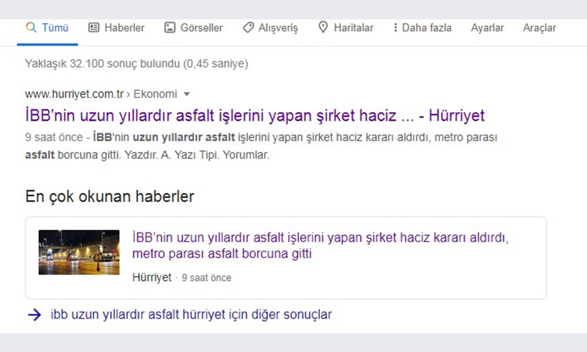
Task: Click the Yaklaşık 32.100 sonuç bulundu text
Action: click(137, 63)
